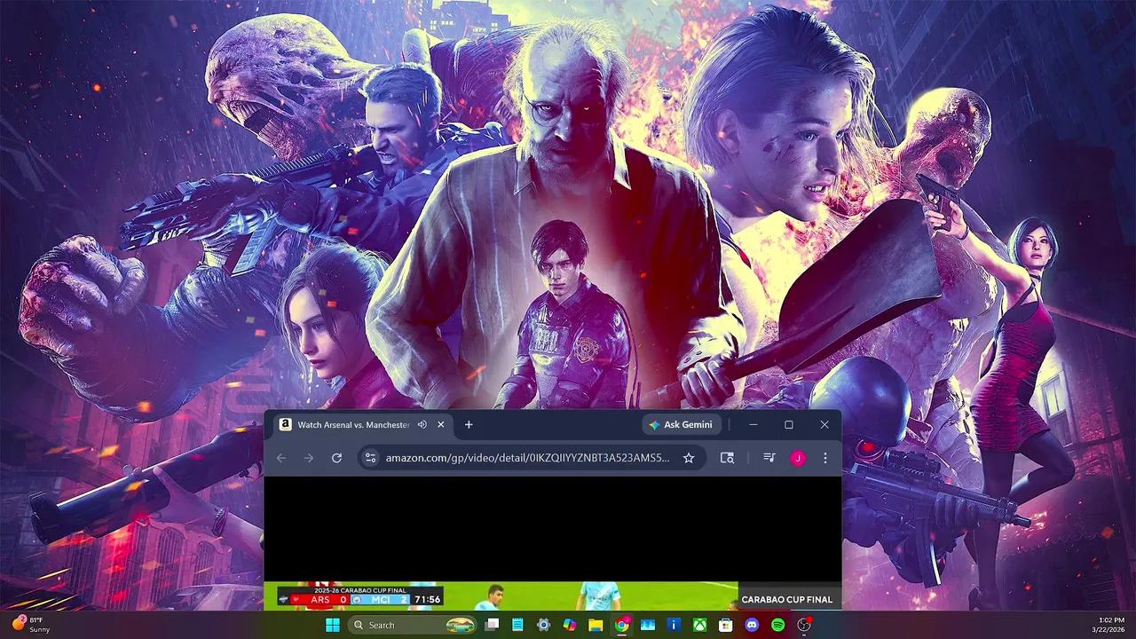Open the Microsoft Store taskbar icon

(726, 625)
